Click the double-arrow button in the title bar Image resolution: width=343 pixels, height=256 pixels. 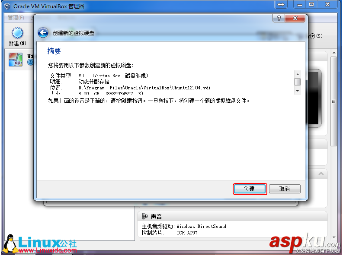[281, 4]
